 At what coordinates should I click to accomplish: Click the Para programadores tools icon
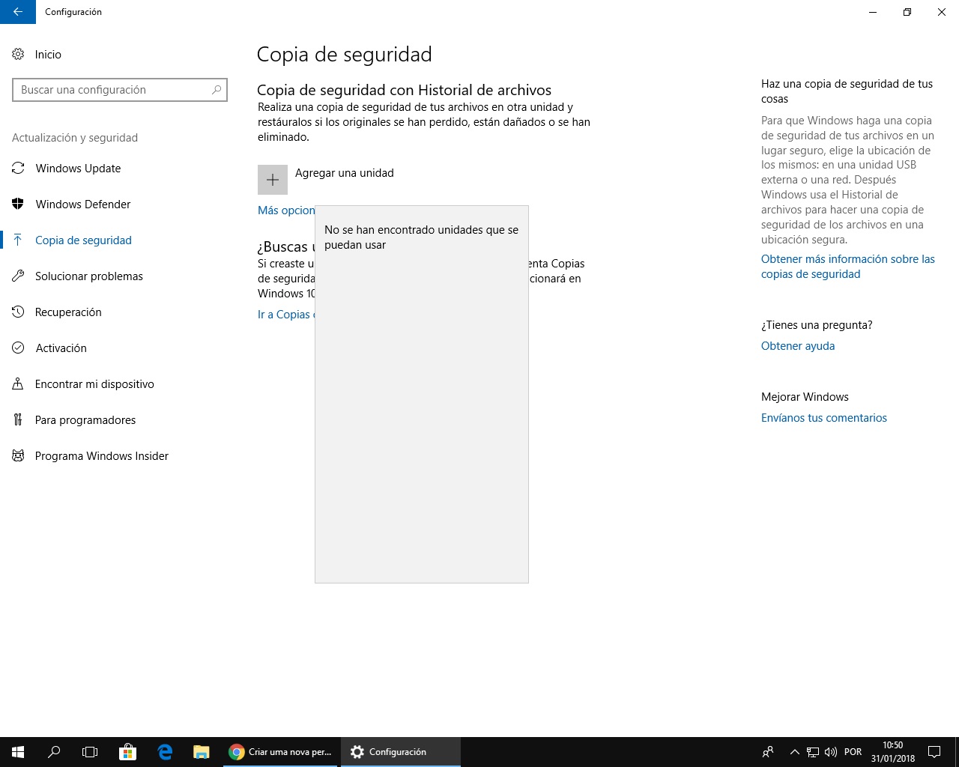point(18,420)
